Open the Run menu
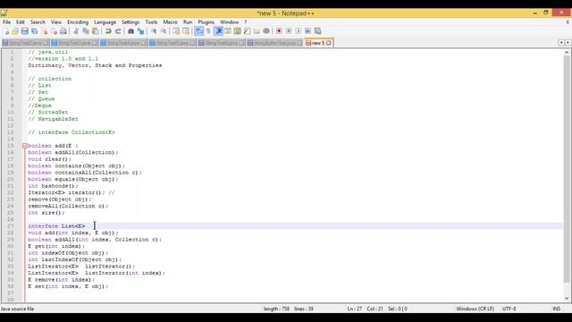 click(x=188, y=22)
